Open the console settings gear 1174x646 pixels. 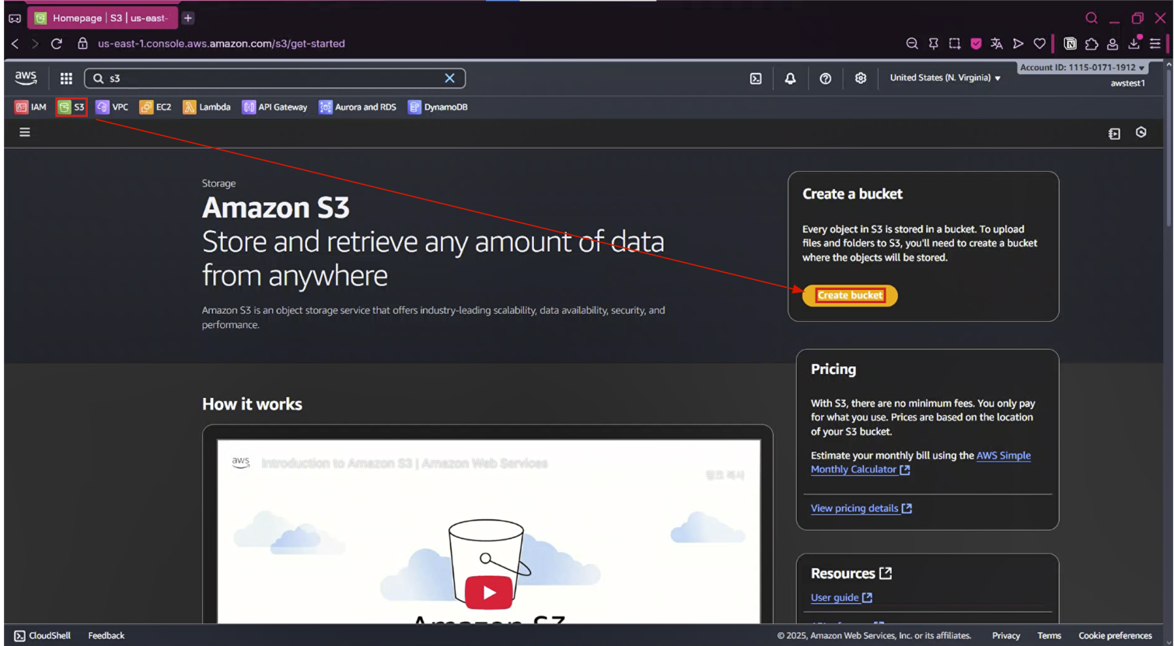coord(861,79)
